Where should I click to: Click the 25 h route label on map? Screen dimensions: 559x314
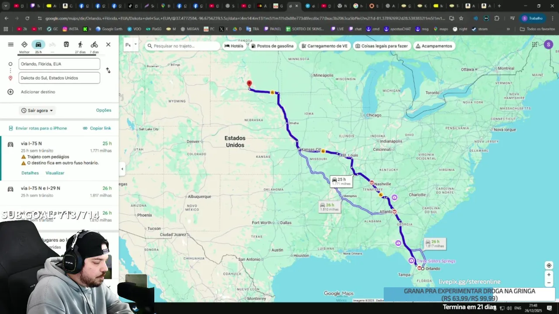tap(342, 181)
